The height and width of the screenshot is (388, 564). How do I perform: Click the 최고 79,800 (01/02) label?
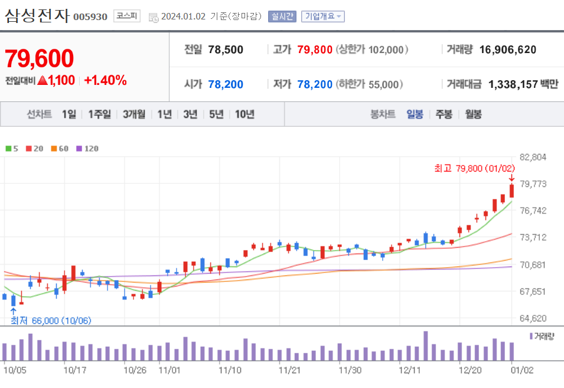[474, 169]
